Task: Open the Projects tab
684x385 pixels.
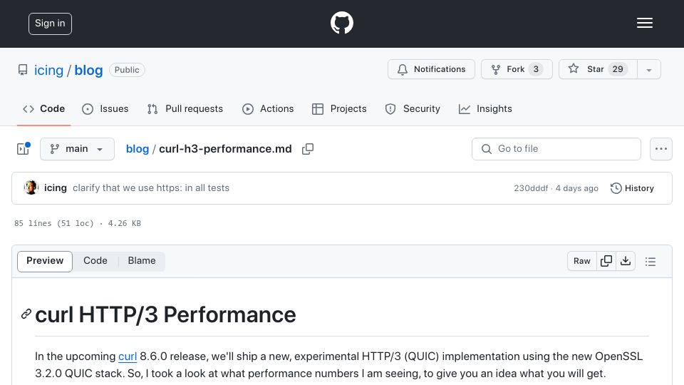Action: pos(339,108)
